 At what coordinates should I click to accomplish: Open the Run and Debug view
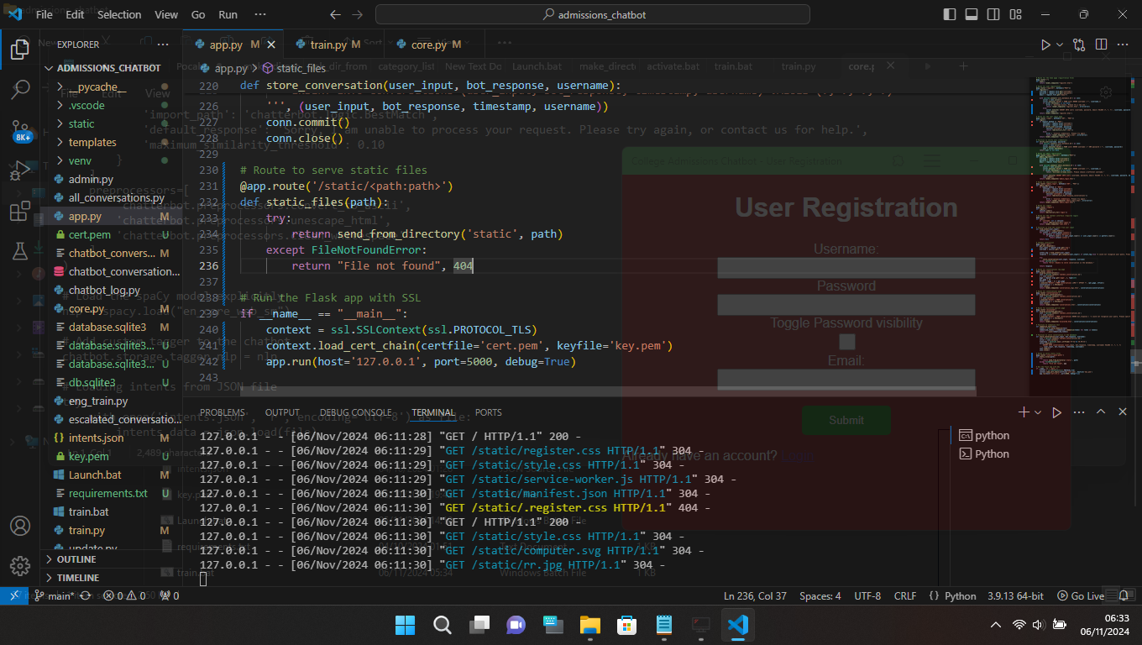click(x=20, y=170)
